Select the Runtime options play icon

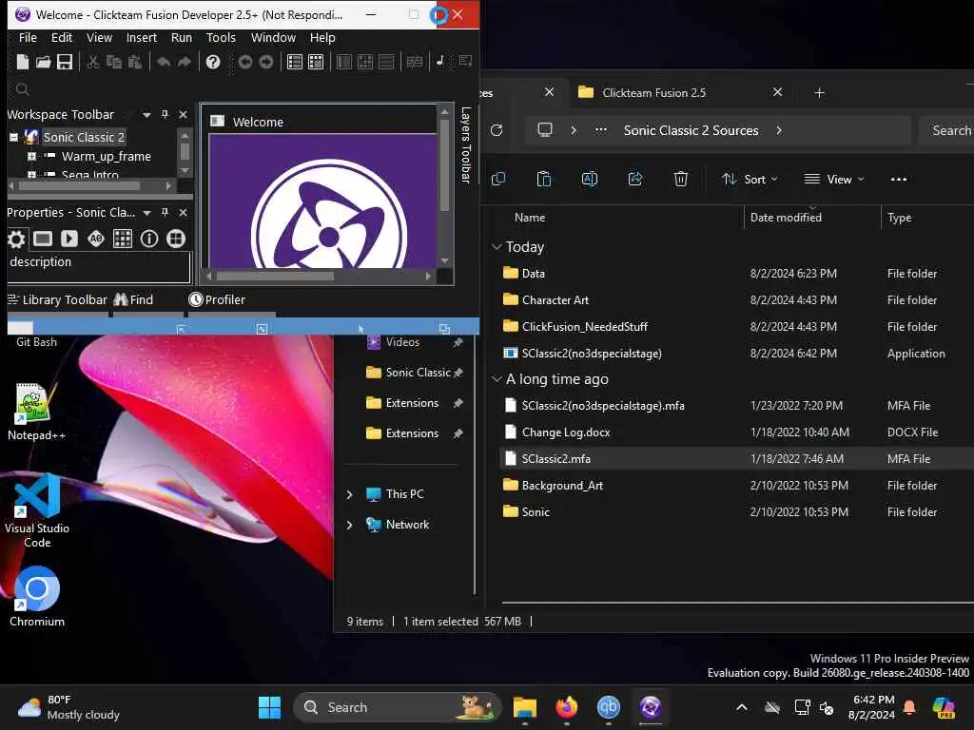tap(68, 239)
